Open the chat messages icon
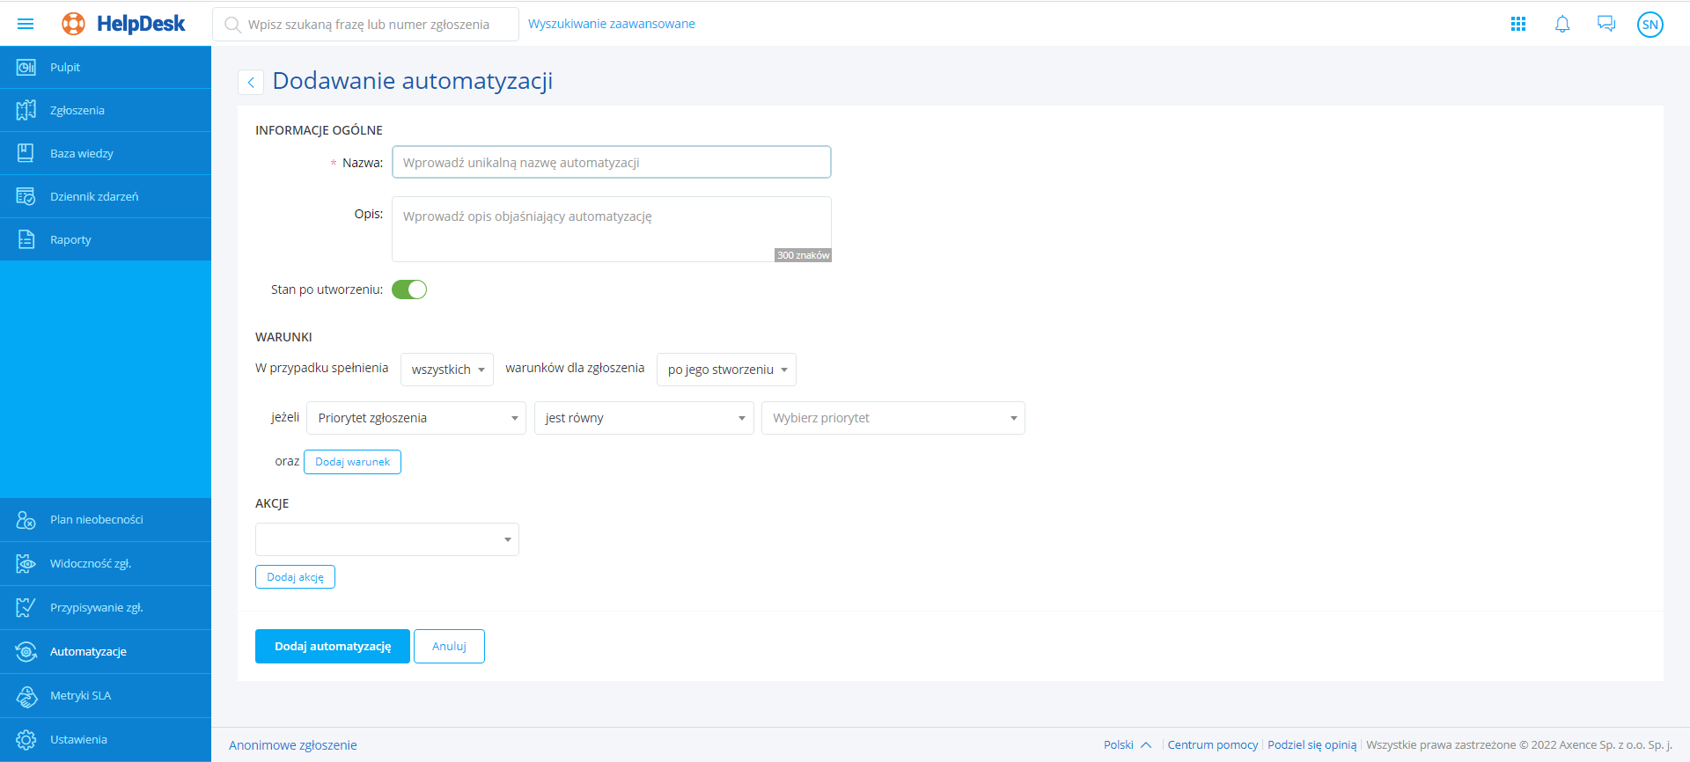The width and height of the screenshot is (1690, 762). click(x=1606, y=24)
